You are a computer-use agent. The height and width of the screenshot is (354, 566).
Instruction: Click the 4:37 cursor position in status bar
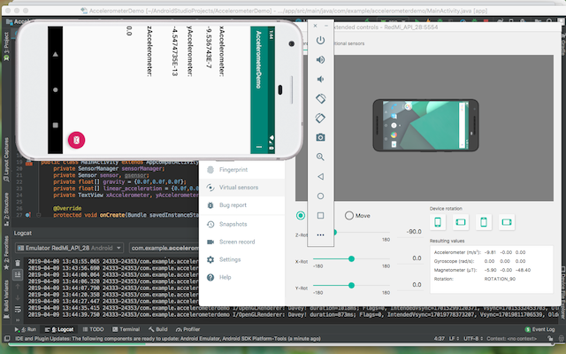tap(439, 338)
